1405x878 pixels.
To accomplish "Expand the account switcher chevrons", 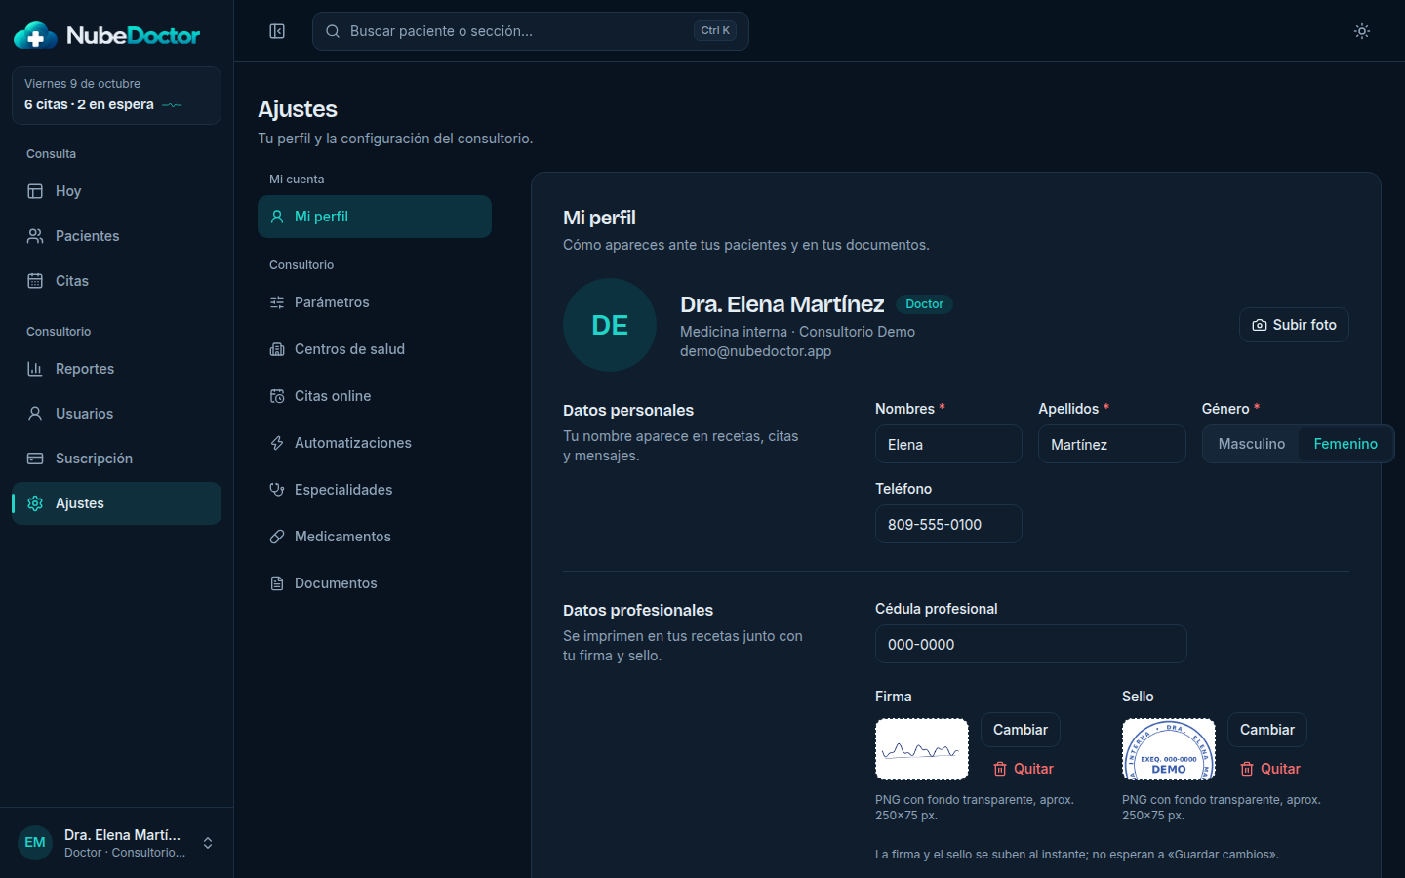I will tap(208, 843).
